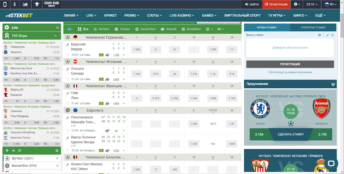Click the LIVE monitor icon in sports filter bar
This screenshot has height=174, width=344.
pyautogui.click(x=69, y=29)
